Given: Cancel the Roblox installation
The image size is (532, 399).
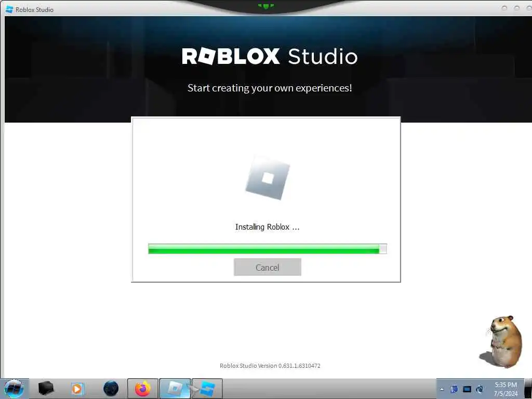Looking at the screenshot, I should pos(268,267).
